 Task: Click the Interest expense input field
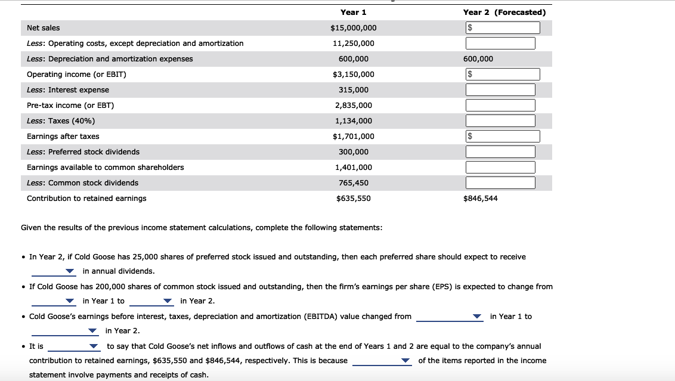pos(501,89)
